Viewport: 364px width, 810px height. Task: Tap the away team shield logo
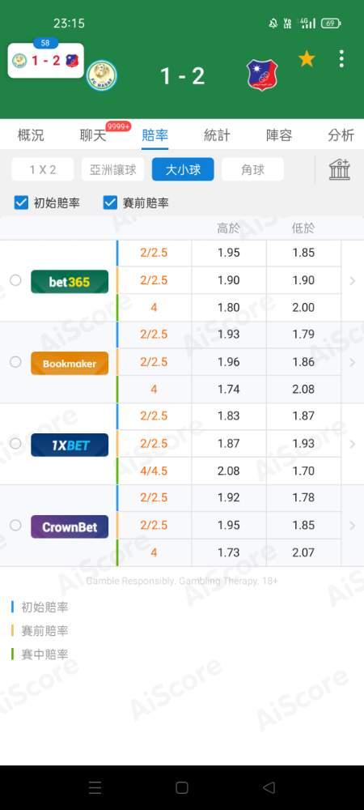262,75
